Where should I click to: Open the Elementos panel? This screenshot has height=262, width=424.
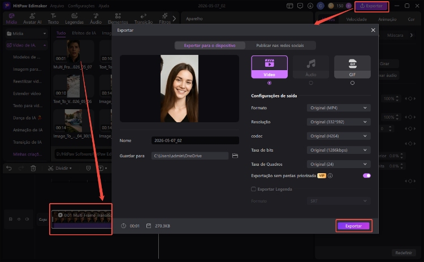pyautogui.click(x=118, y=19)
